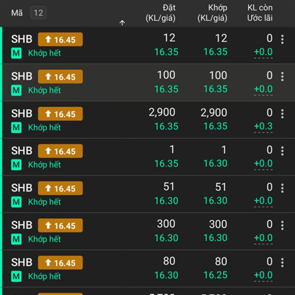Image resolution: width=295 pixels, height=295 pixels.
Task: Click the green M badge on the 300-share order
Action: pos(16,239)
